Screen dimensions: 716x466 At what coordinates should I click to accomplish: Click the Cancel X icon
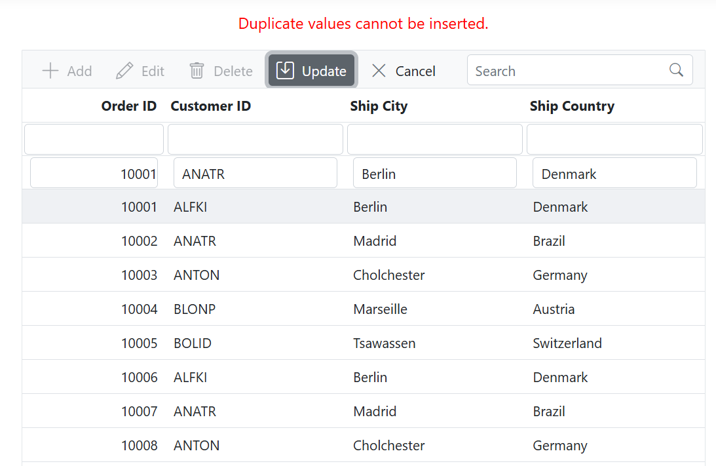(x=379, y=71)
